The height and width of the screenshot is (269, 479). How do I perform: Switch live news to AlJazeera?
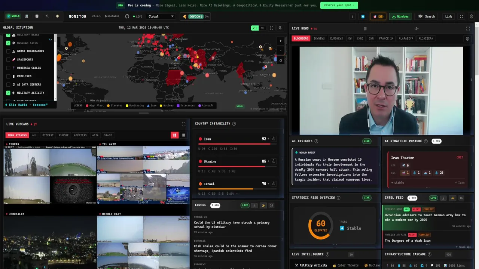pos(426,38)
